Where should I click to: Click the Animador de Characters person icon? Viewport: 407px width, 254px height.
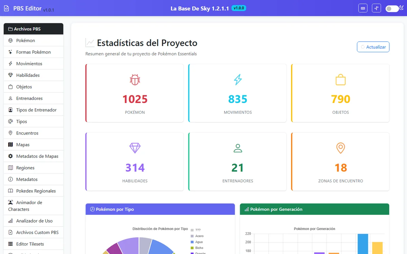[10, 203]
